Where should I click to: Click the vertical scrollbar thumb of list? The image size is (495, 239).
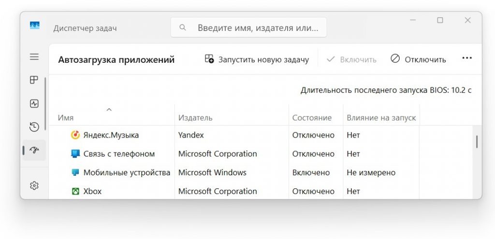(477, 141)
